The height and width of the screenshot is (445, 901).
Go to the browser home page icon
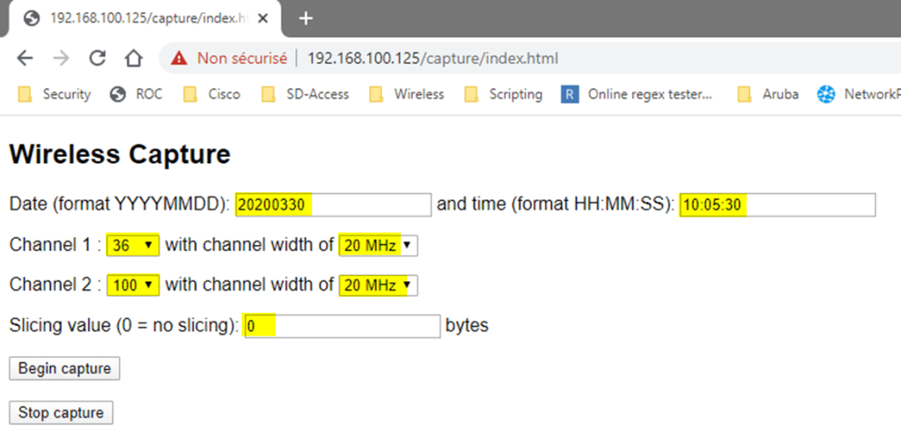click(133, 58)
